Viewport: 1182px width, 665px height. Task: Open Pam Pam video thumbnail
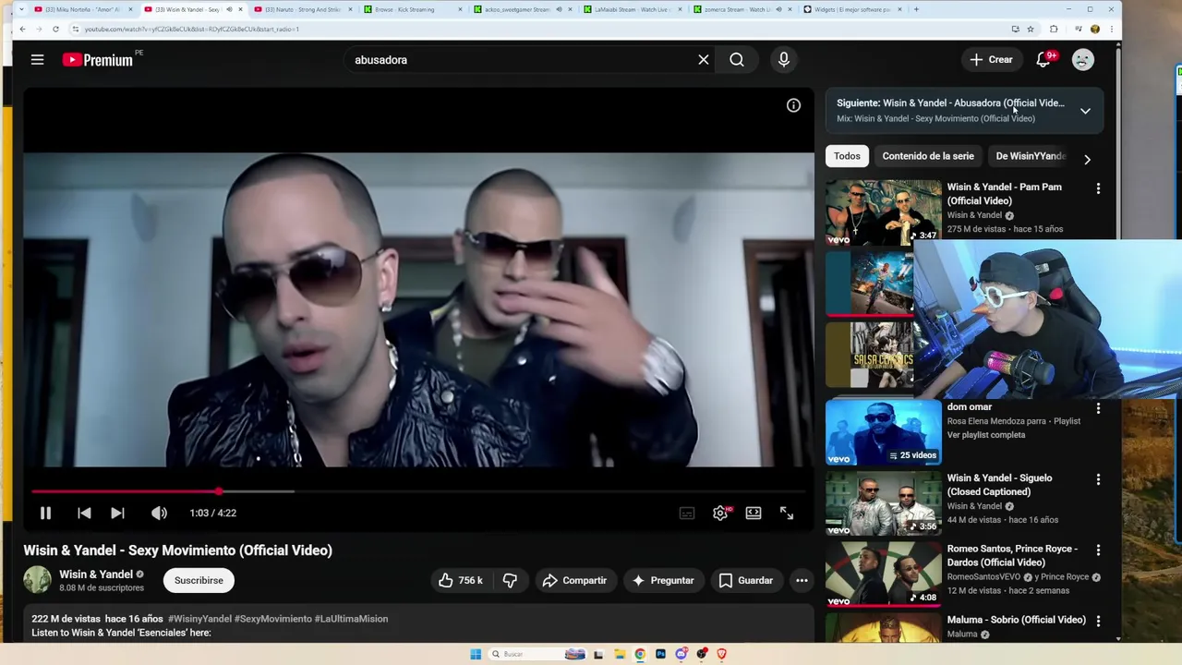pos(883,212)
